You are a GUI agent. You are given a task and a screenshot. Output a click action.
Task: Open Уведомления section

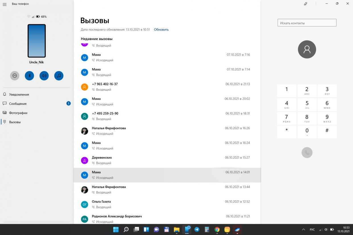tap(19, 95)
